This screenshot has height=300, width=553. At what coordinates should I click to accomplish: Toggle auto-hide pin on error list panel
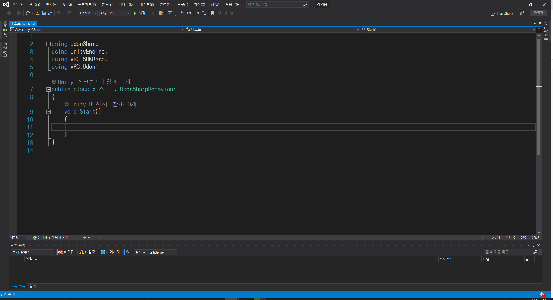coord(533,245)
